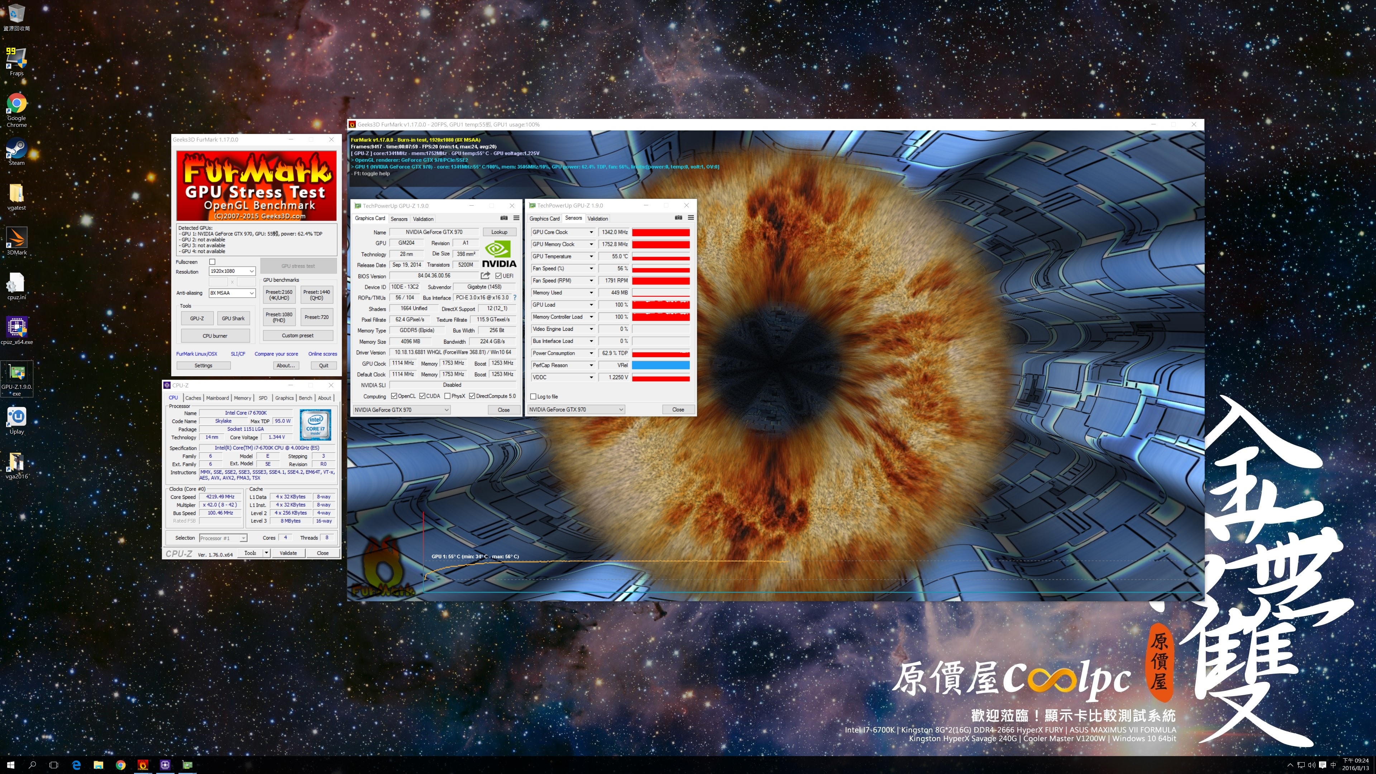Click GPU Shark tool button in FurMark
Screen dimensions: 1376x774
[233, 318]
